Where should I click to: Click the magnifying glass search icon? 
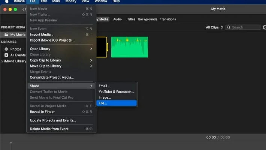pyautogui.click(x=229, y=27)
